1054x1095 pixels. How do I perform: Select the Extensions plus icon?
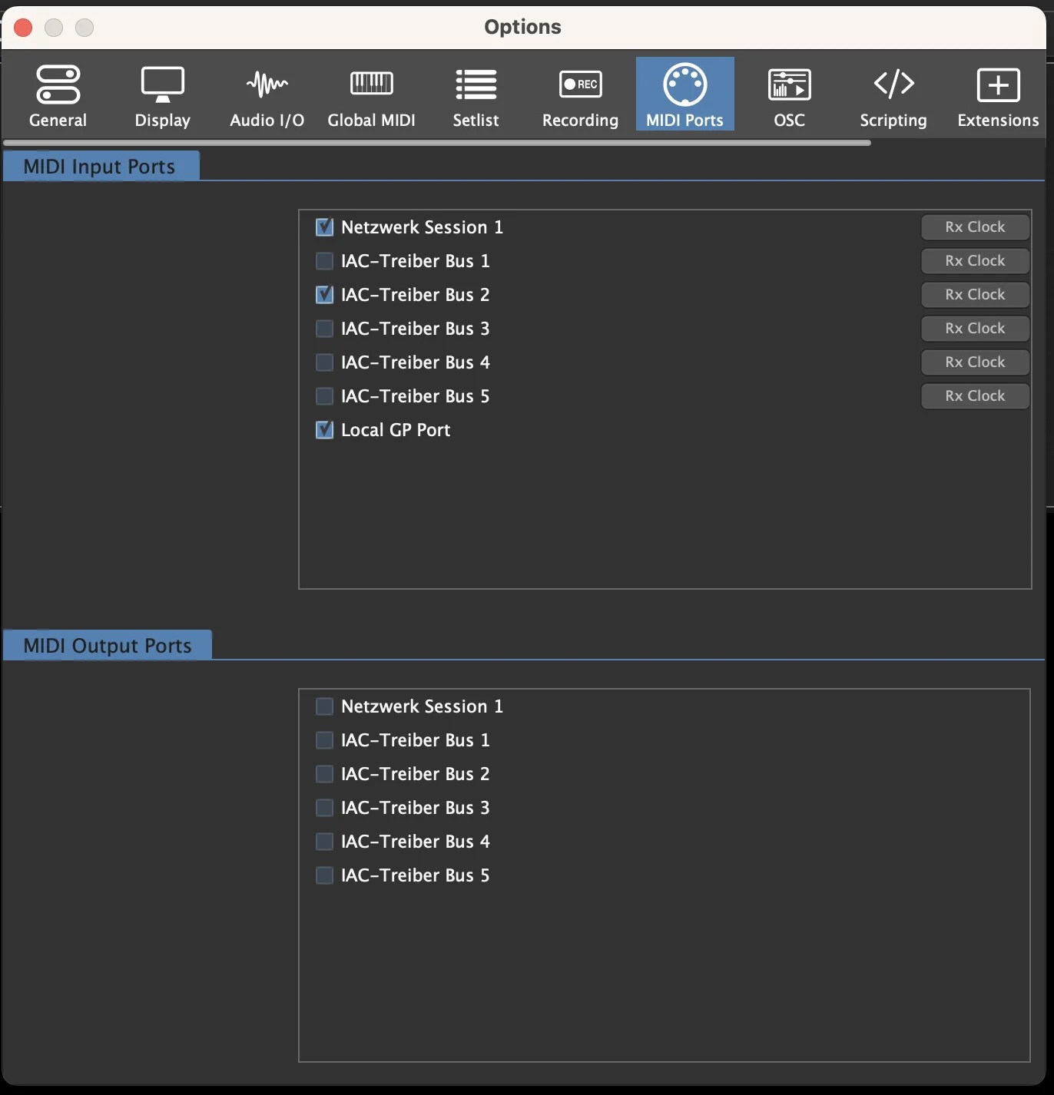click(x=997, y=94)
